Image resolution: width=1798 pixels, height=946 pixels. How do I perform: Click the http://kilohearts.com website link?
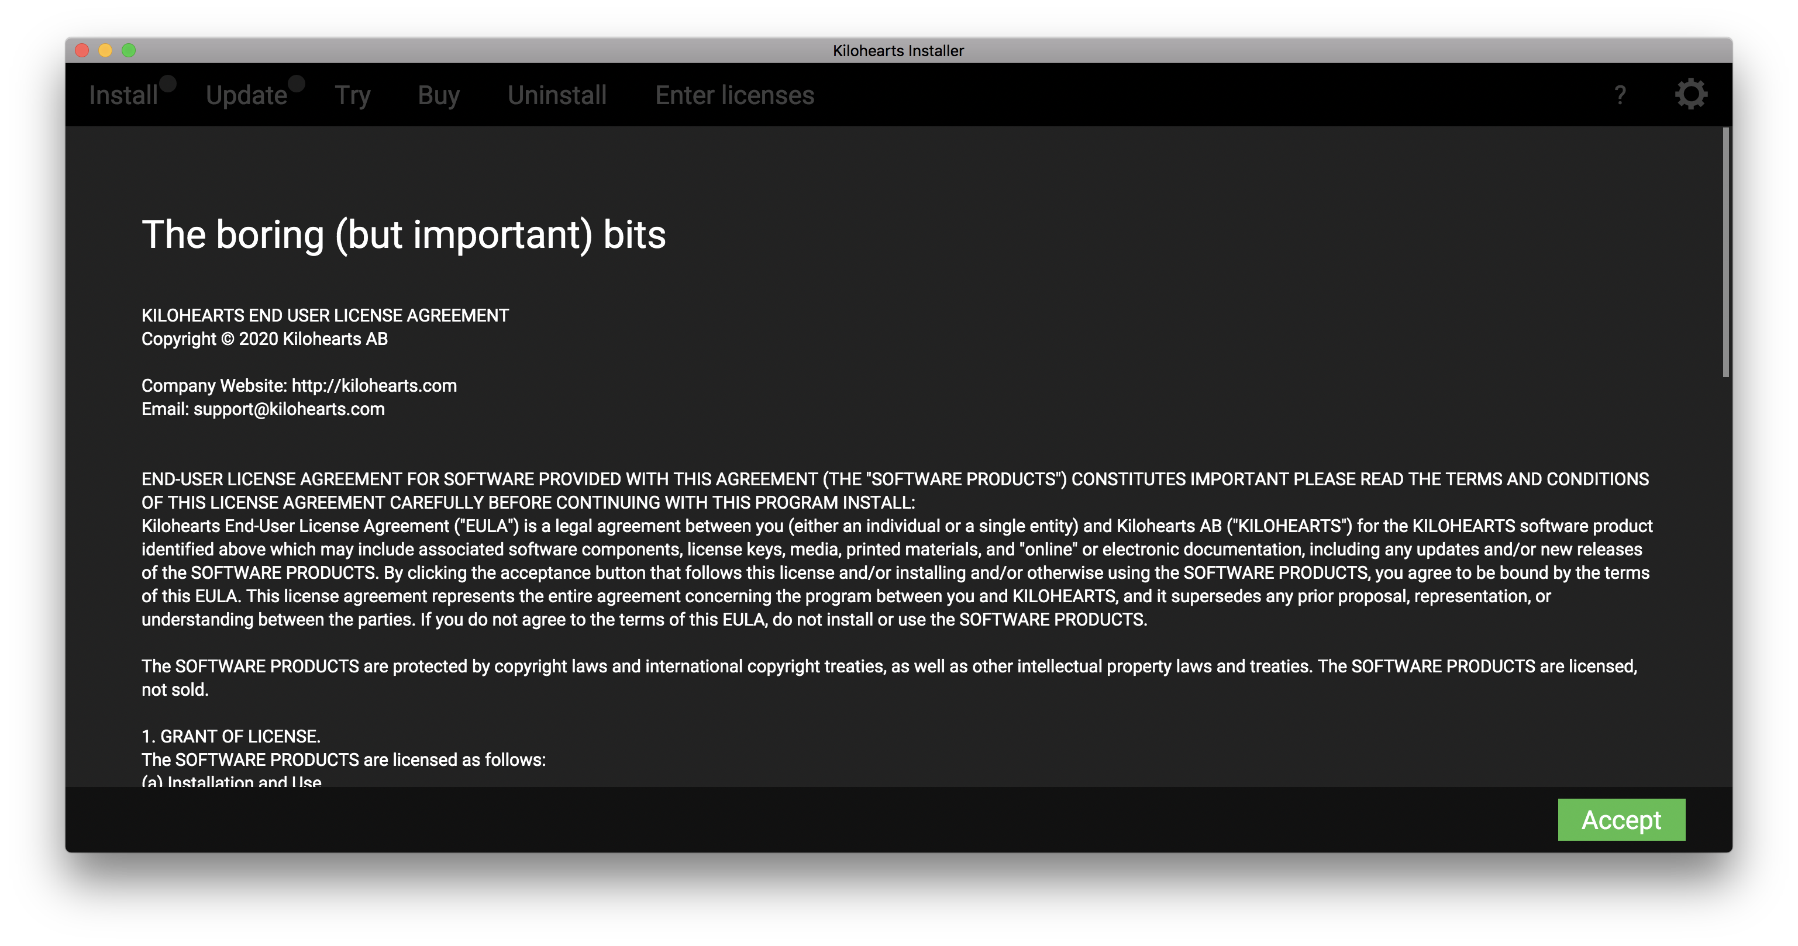point(374,386)
